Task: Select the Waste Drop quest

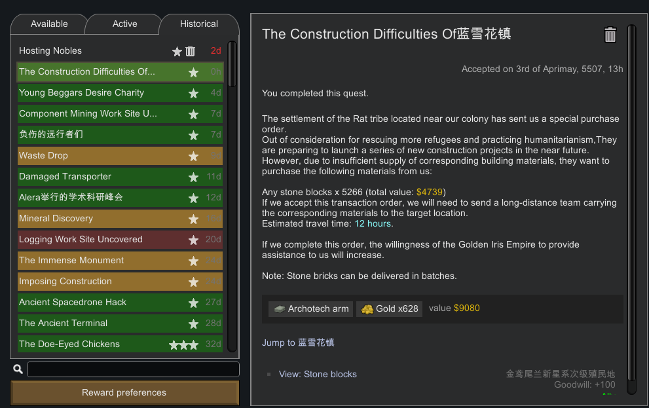Action: [120, 156]
